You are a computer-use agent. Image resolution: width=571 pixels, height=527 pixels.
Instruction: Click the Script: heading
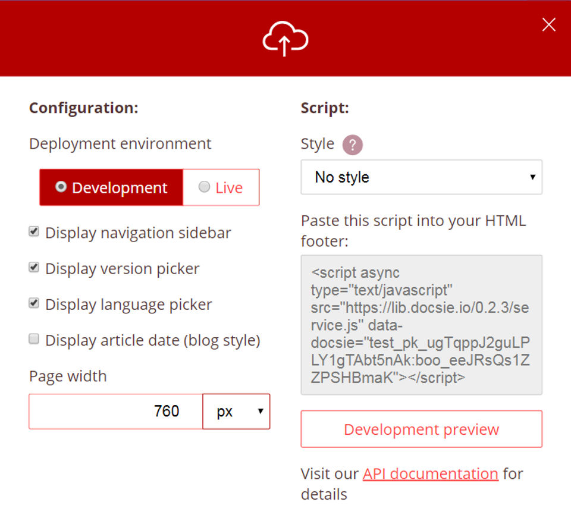click(325, 108)
